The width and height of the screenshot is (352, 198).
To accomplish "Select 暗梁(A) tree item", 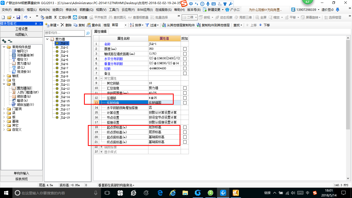I will pyautogui.click(x=22, y=101).
